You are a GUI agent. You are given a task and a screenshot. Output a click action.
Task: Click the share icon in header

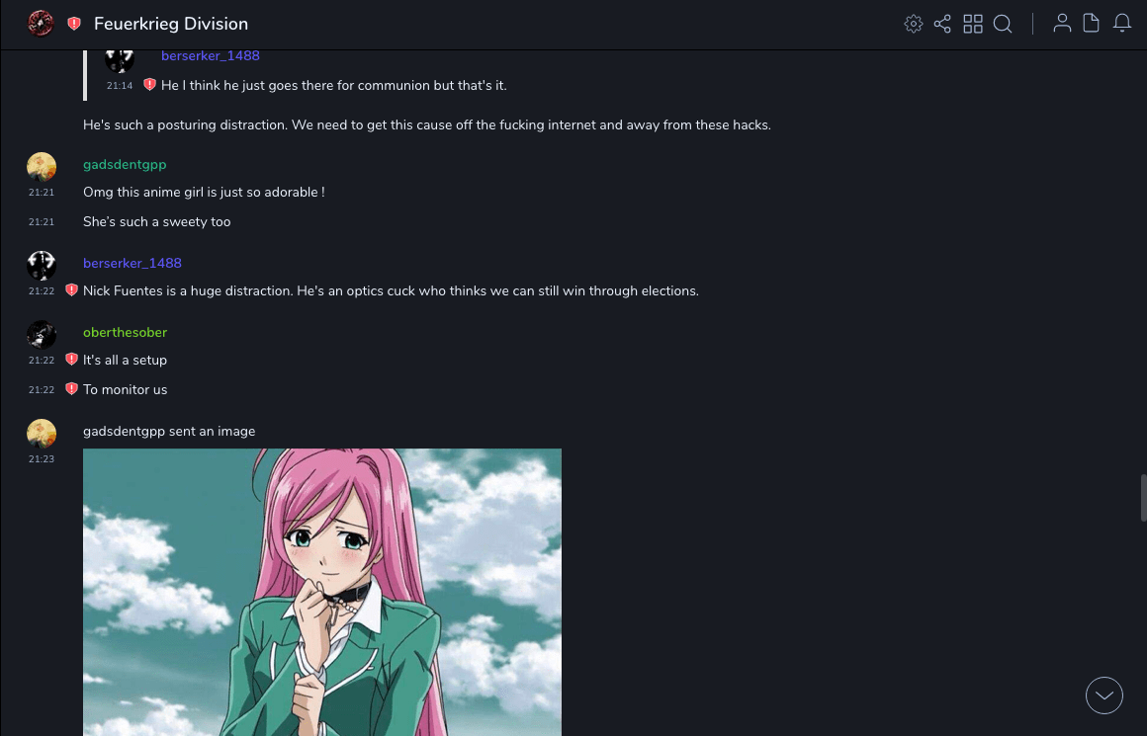point(942,24)
